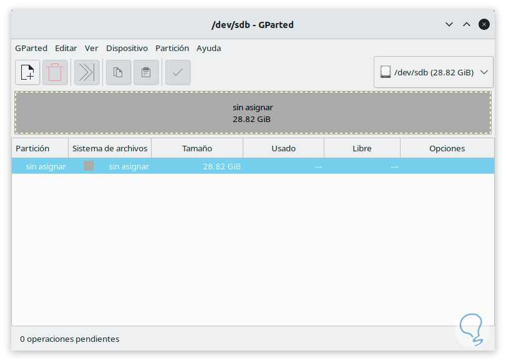Click the Partición column header
506x363 pixels.
tap(40, 148)
